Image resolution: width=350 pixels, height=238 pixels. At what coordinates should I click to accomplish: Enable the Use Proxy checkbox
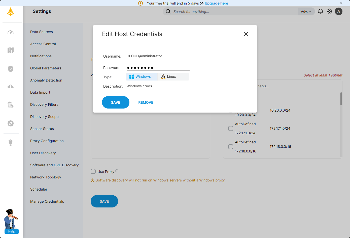[93, 171]
